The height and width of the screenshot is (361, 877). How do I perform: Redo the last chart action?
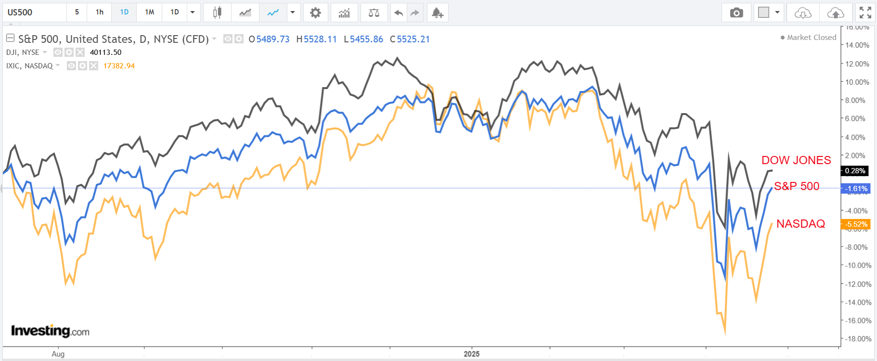click(415, 13)
